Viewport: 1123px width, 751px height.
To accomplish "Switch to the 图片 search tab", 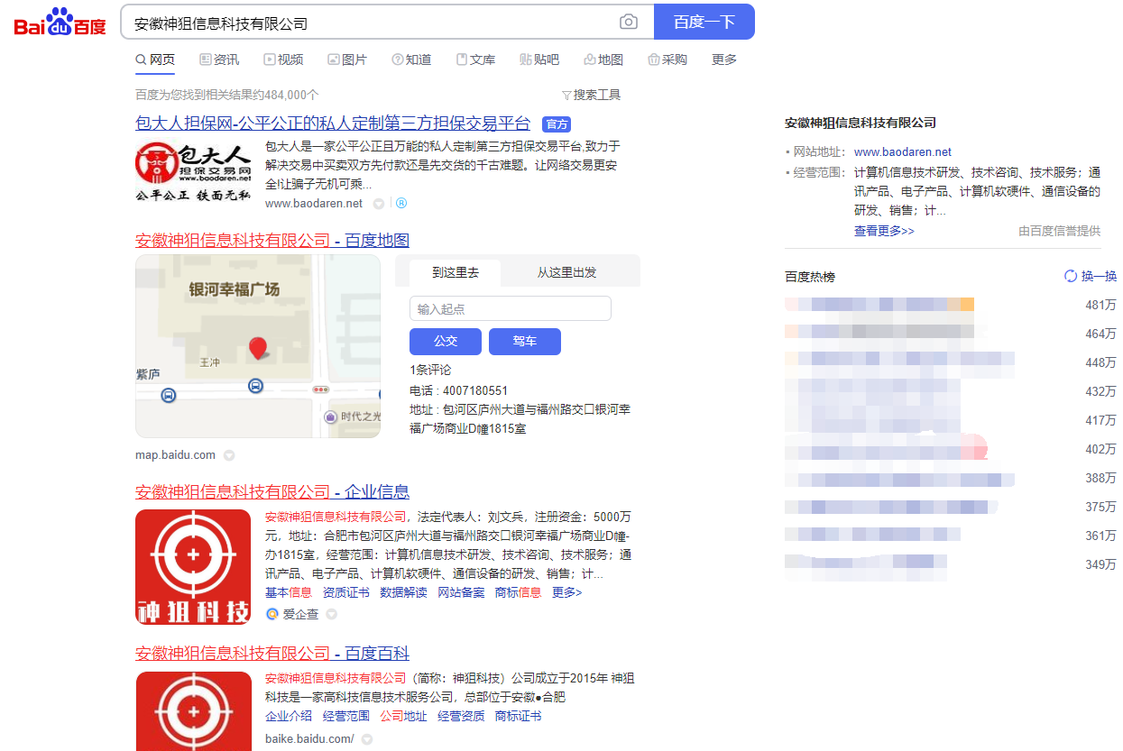I will point(347,60).
